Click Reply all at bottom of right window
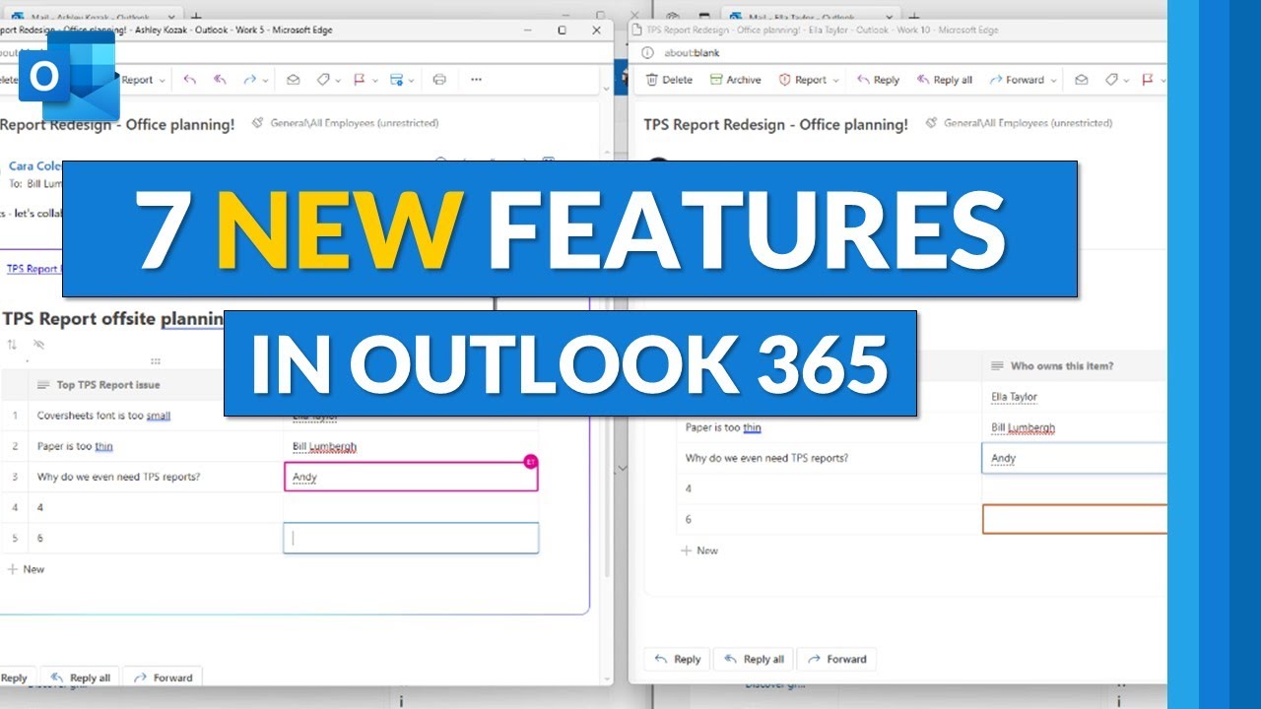Image resolution: width=1261 pixels, height=709 pixels. 754,659
